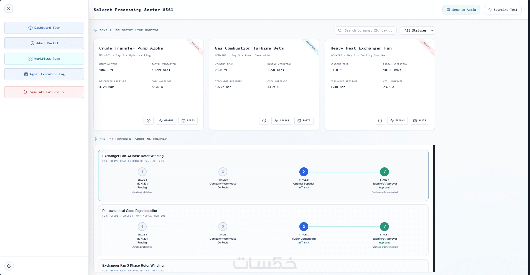
Task: Click the Send to Admin button
Action: pos(461,10)
